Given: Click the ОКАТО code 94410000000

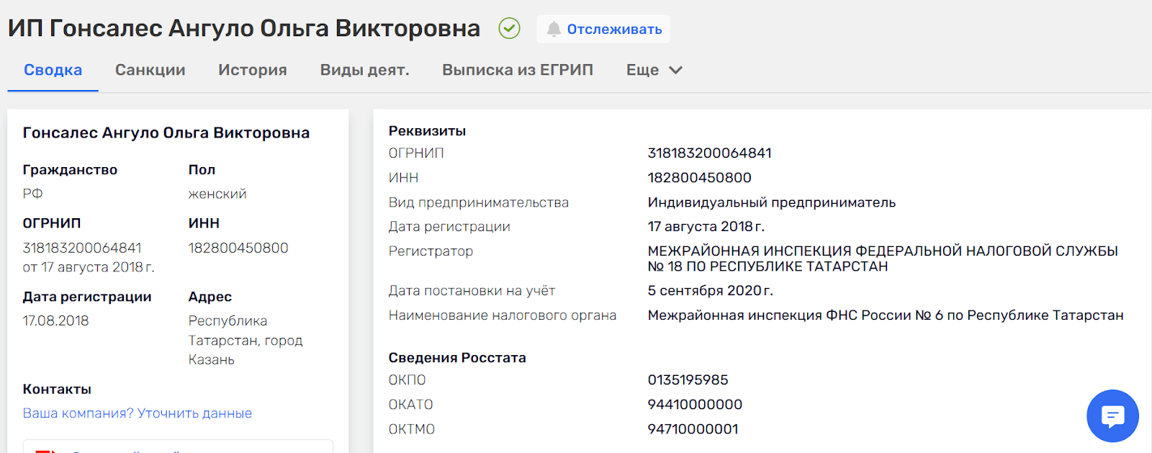Looking at the screenshot, I should [x=695, y=405].
